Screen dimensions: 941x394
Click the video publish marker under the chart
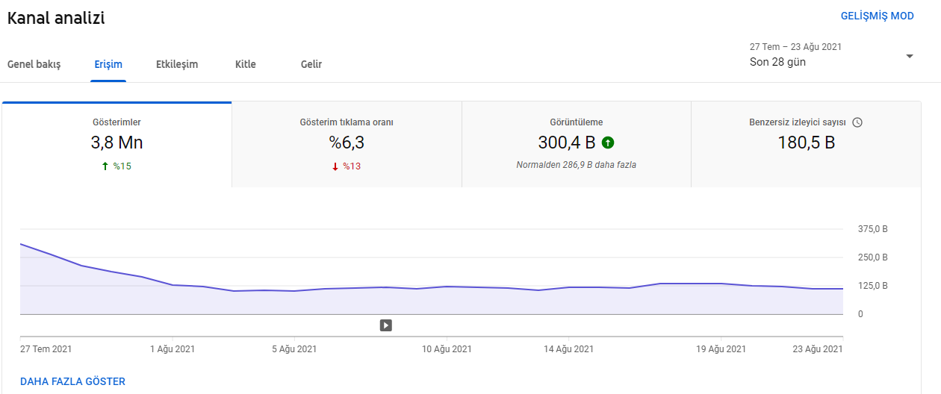pyautogui.click(x=385, y=325)
